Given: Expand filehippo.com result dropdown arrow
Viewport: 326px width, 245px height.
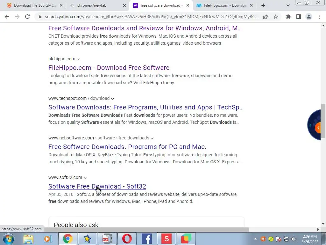Looking at the screenshot, I should click(78, 59).
